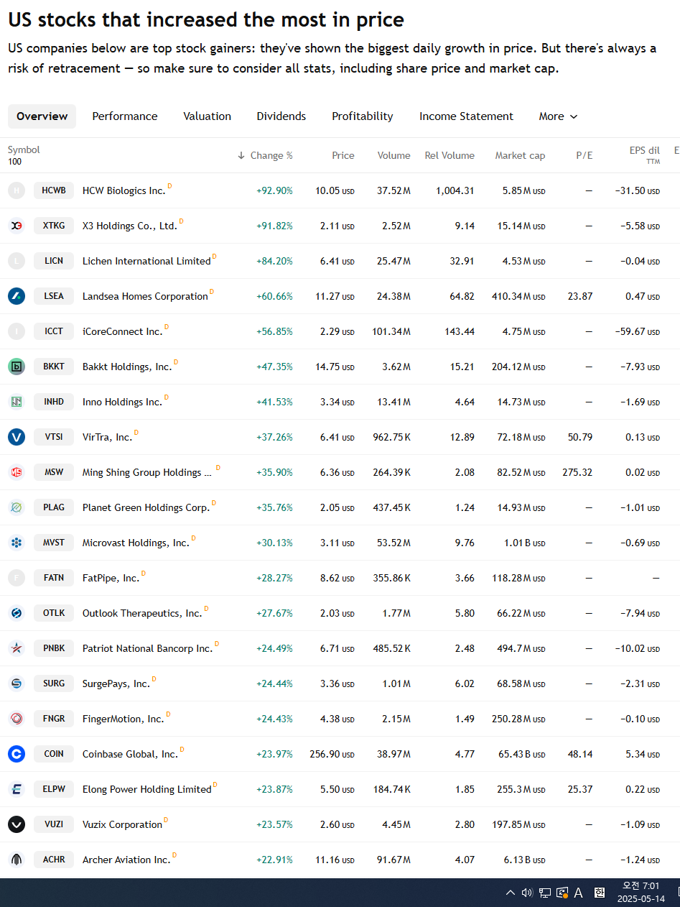Click the Planet Green Holdings logo icon
Screen dimensions: 680x907
[17, 507]
